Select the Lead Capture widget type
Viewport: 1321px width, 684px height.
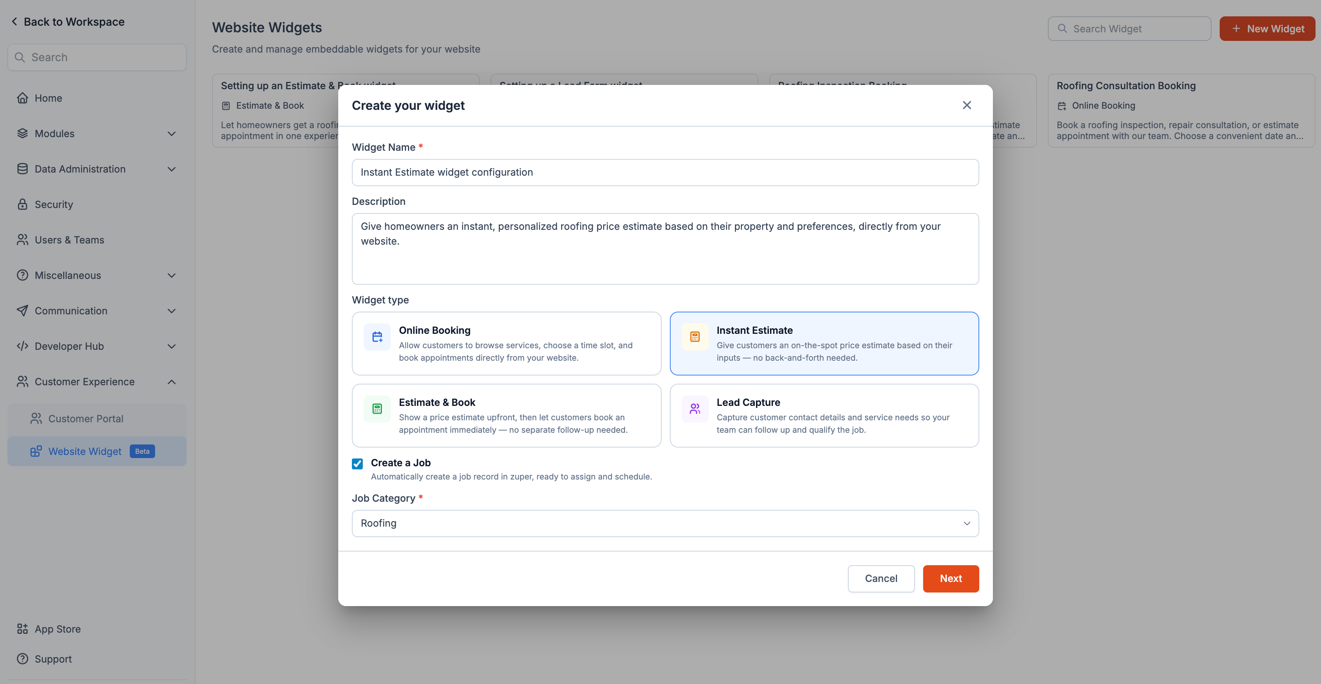coord(824,415)
